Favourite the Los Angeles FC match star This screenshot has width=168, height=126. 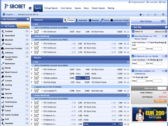coord(42,91)
